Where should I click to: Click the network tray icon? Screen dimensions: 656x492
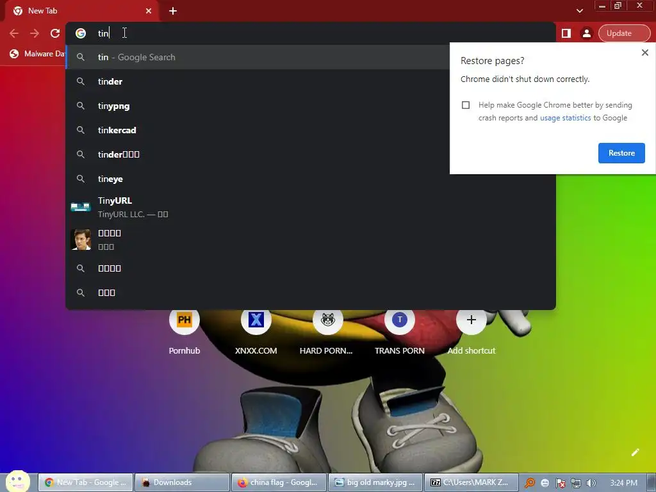(x=576, y=483)
